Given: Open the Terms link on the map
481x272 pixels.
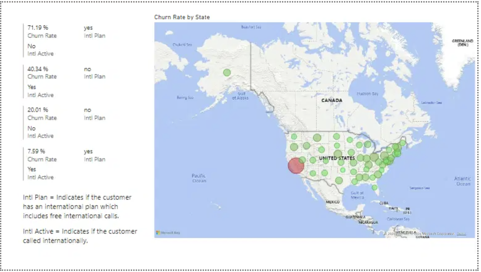Looking at the screenshot, I should [461, 234].
